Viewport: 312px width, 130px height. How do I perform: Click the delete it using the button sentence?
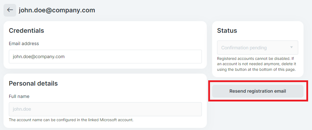(x=257, y=67)
